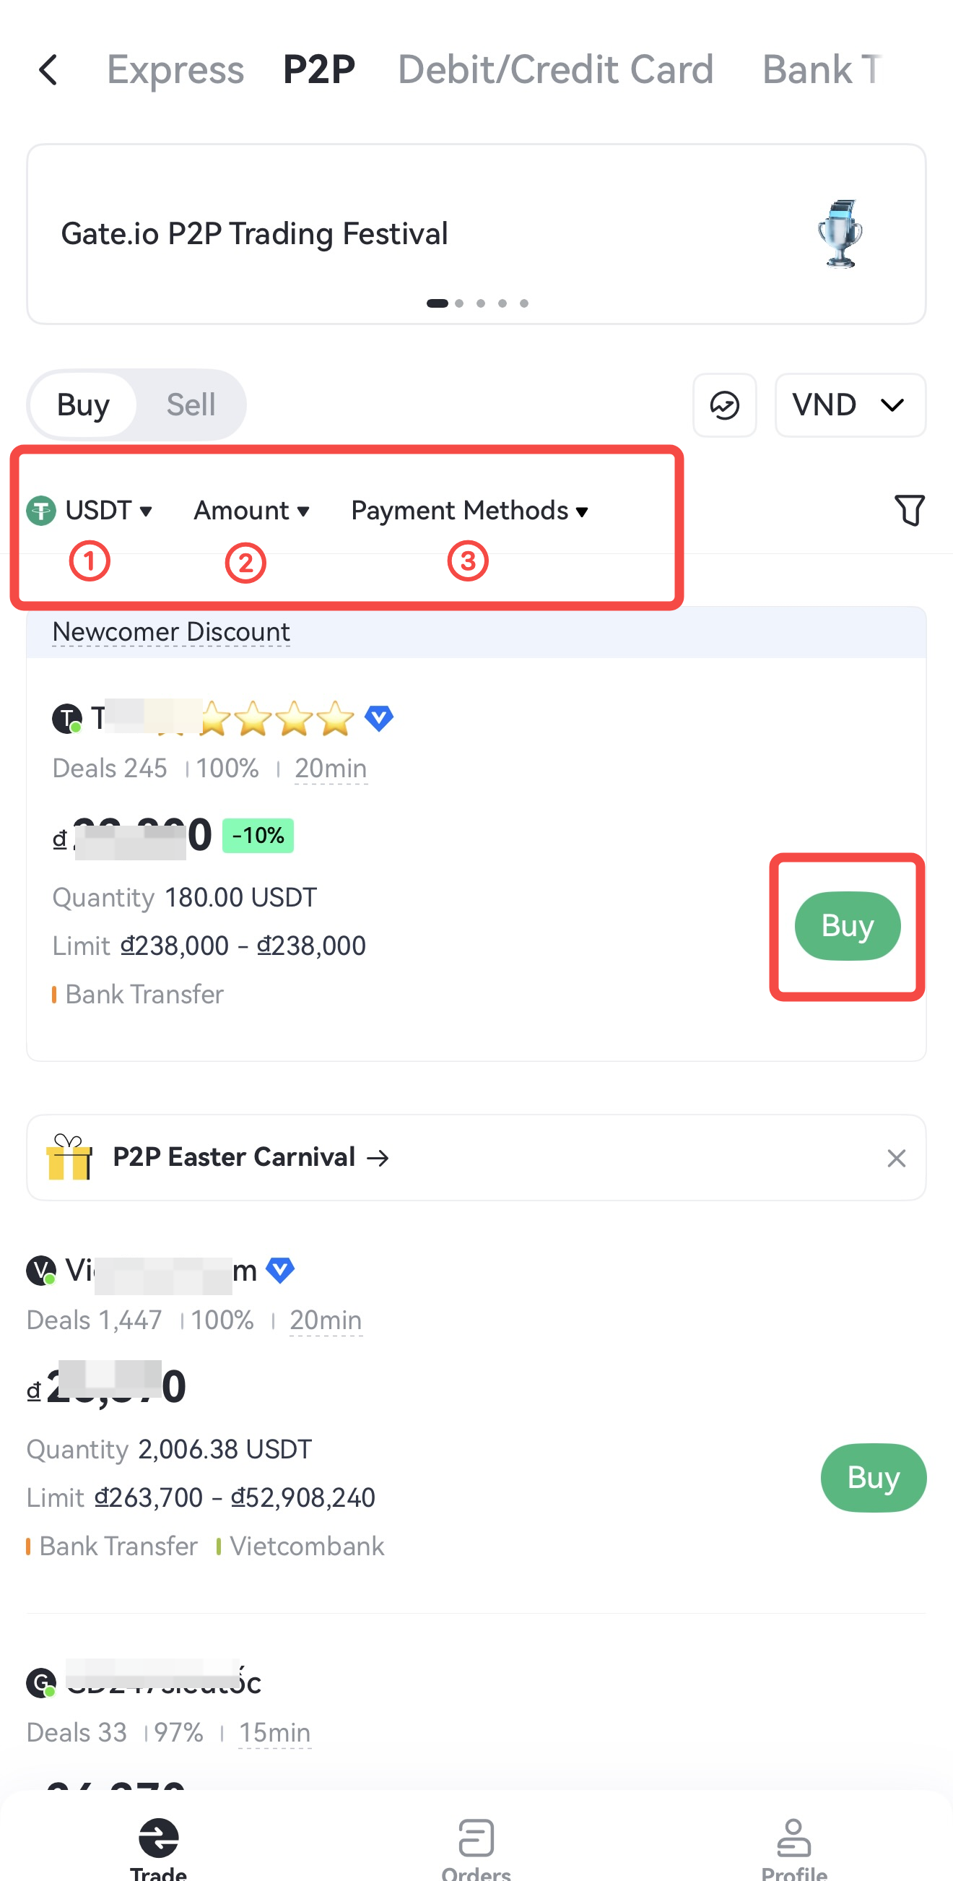Switch toggle to Sell
The height and width of the screenshot is (1881, 953).
pyautogui.click(x=191, y=405)
